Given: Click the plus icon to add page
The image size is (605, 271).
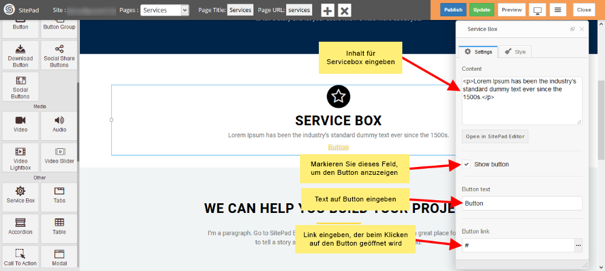Looking at the screenshot, I should point(327,10).
